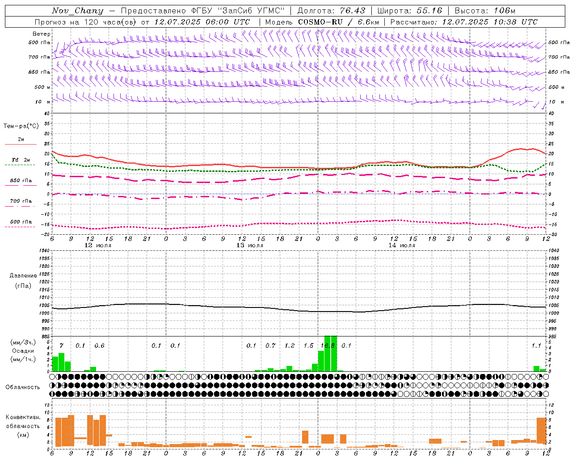572x457 pixels.
Task: Select the 'Долгота: 76.43' header value
Action: pyautogui.click(x=331, y=11)
